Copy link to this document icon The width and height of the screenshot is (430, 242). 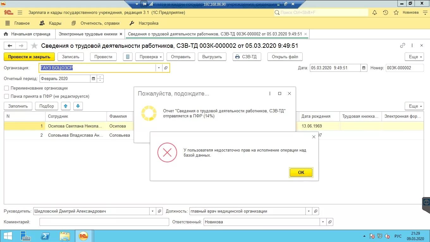pyautogui.click(x=402, y=46)
